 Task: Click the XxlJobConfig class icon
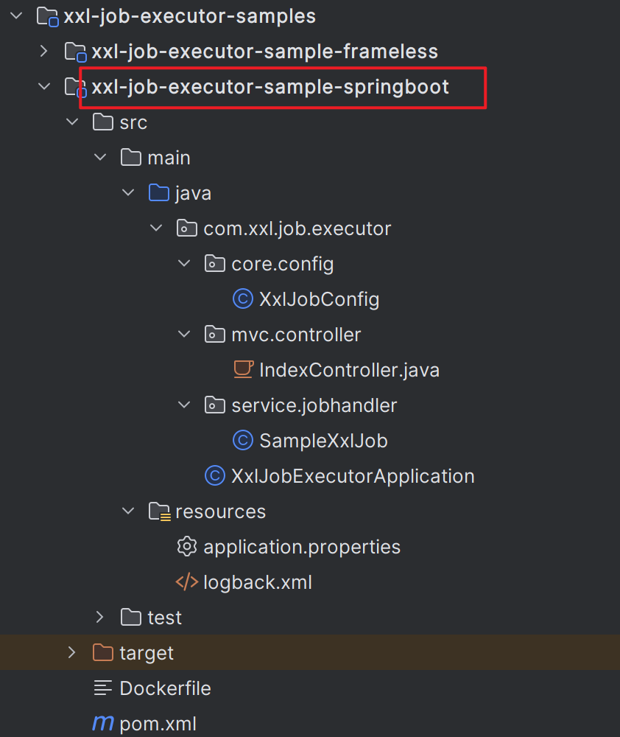tap(242, 299)
